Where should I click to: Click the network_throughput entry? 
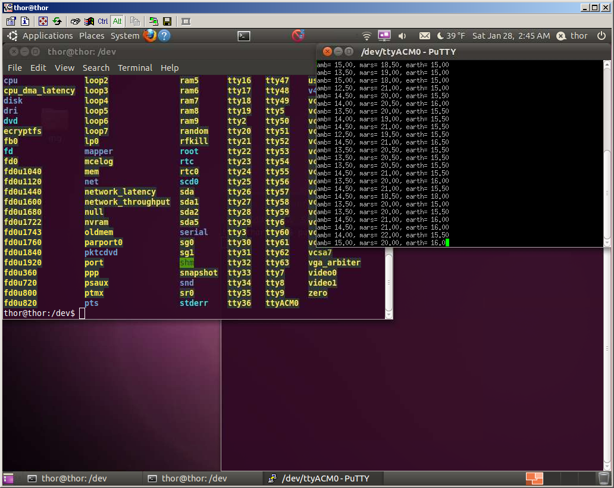127,202
